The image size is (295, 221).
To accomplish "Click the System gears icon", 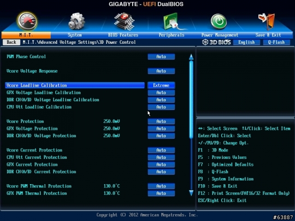I will pos(77,21).
